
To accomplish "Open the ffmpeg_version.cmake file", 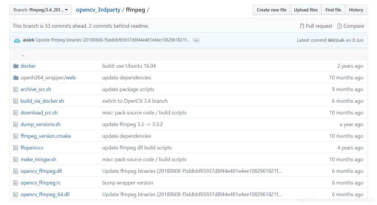I will (46, 136).
